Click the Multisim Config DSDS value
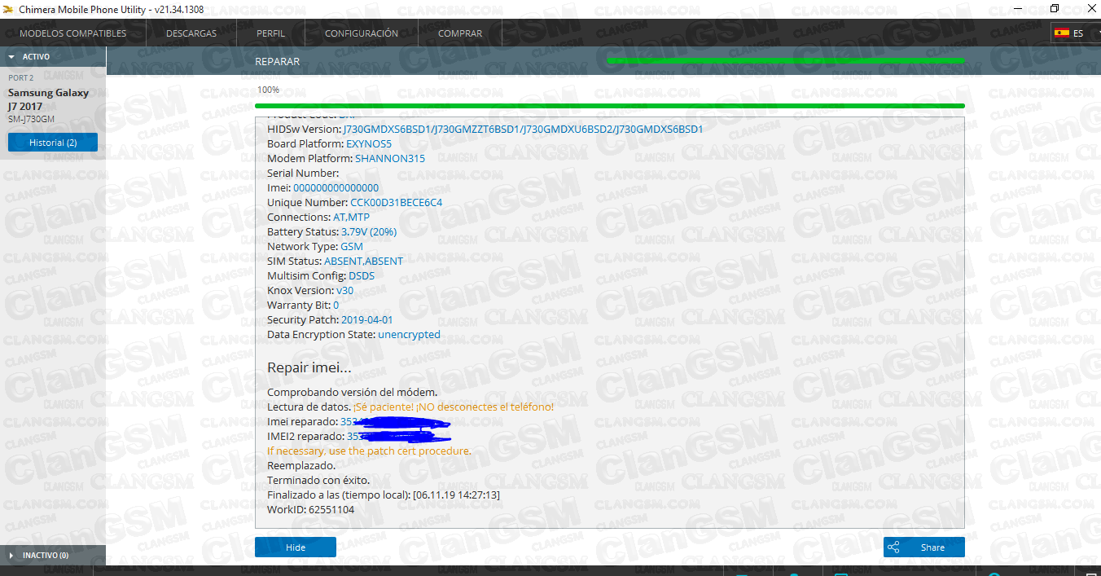This screenshot has height=576, width=1101. pyautogui.click(x=362, y=276)
